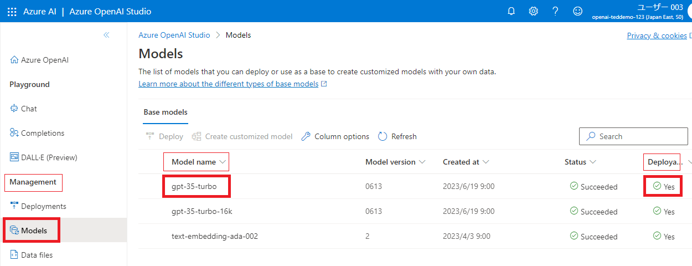Open Created at column dropdown
Image resolution: width=692 pixels, height=266 pixels.
486,162
